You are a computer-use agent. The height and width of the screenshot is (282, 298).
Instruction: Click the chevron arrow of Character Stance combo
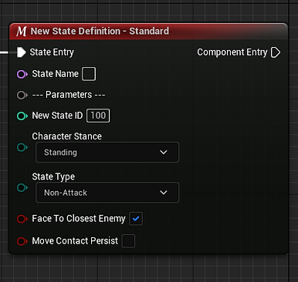point(164,153)
